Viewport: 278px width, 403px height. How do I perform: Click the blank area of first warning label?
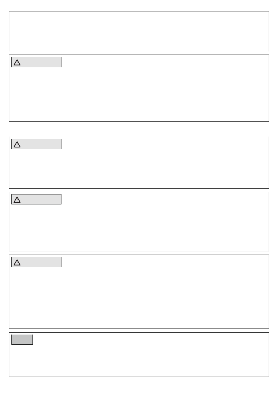click(x=41, y=62)
